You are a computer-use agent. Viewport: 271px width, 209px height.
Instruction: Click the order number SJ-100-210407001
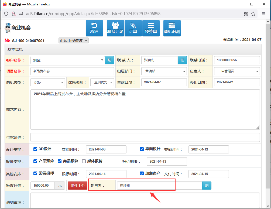28,41
